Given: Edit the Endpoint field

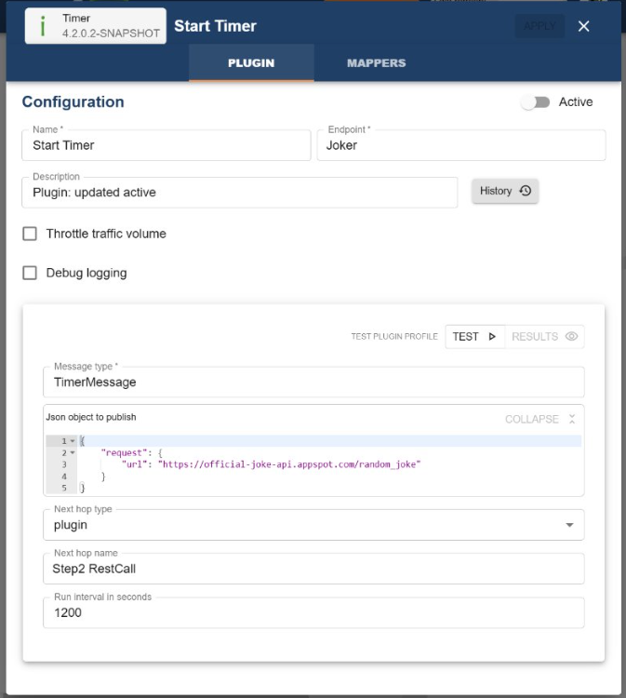Looking at the screenshot, I should pyautogui.click(x=461, y=145).
